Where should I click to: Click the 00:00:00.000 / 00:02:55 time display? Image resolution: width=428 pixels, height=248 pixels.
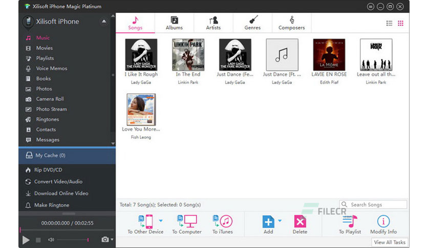pyautogui.click(x=68, y=223)
